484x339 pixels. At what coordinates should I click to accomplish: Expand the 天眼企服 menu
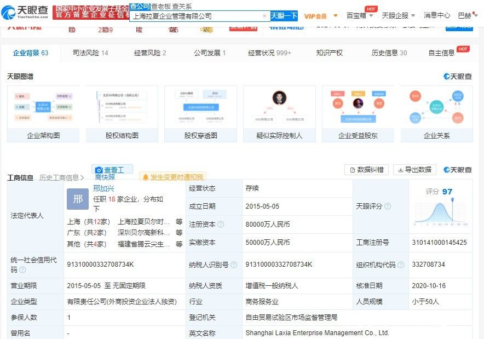click(x=398, y=15)
